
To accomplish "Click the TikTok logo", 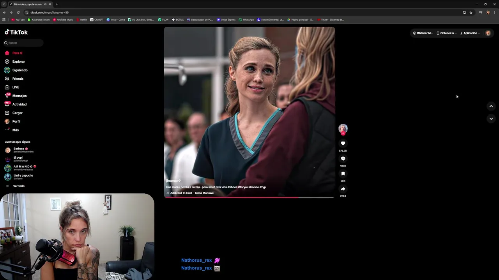I will click(16, 32).
